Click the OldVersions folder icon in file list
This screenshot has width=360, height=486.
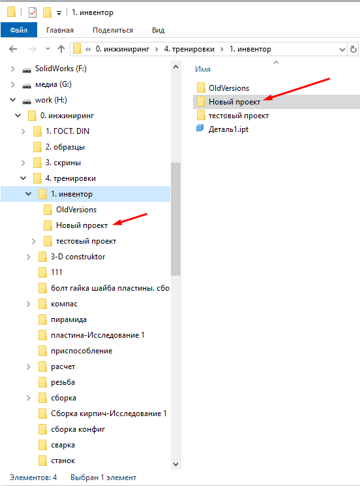click(x=201, y=88)
